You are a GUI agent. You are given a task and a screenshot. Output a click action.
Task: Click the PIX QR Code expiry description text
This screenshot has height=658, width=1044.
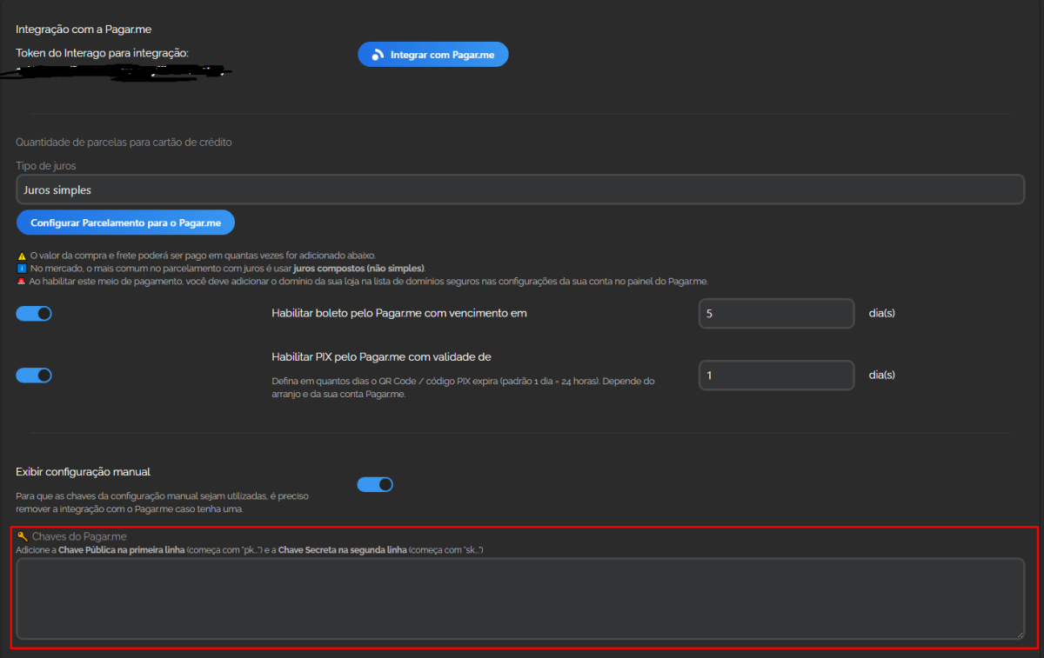coord(463,388)
